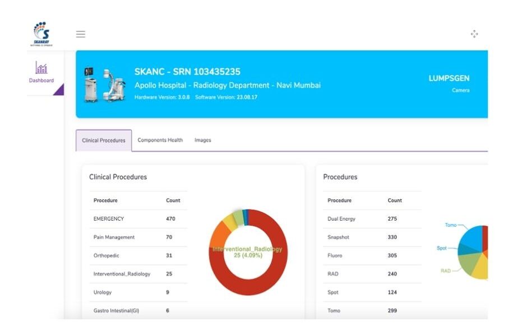
Task: Click the fullscreen expand arrows icon
Action: pyautogui.click(x=474, y=34)
